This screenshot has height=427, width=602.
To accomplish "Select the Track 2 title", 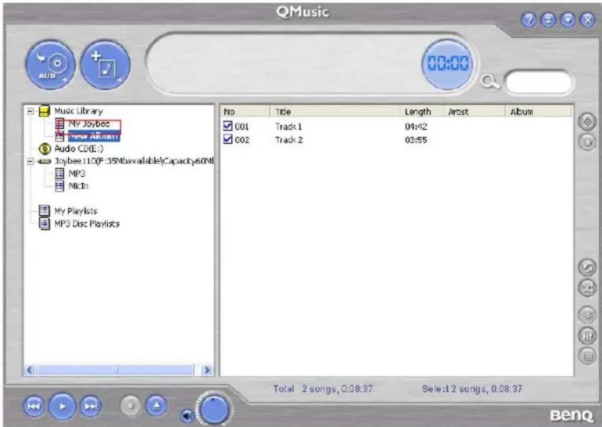I will pyautogui.click(x=289, y=139).
